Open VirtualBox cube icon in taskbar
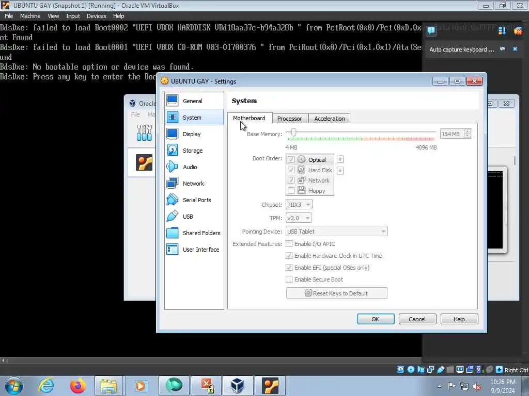 coord(237,386)
